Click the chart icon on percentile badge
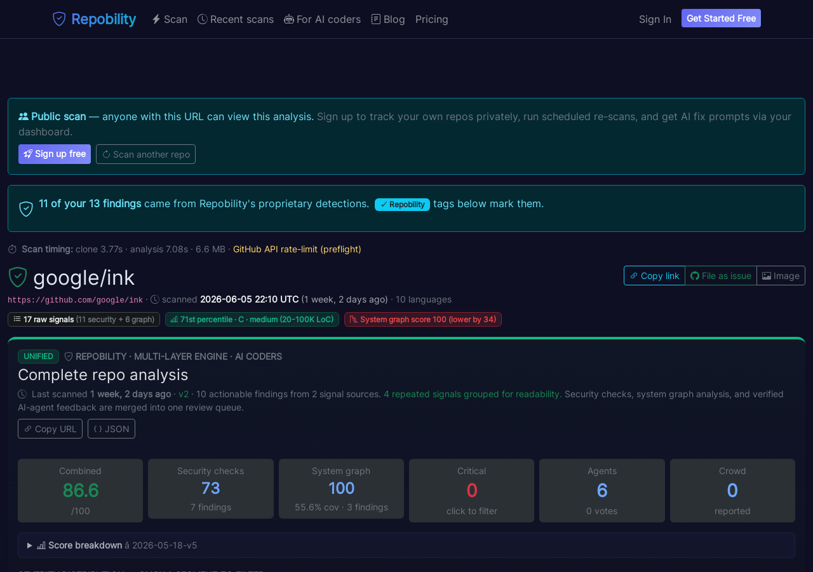The image size is (813, 572). click(x=174, y=319)
